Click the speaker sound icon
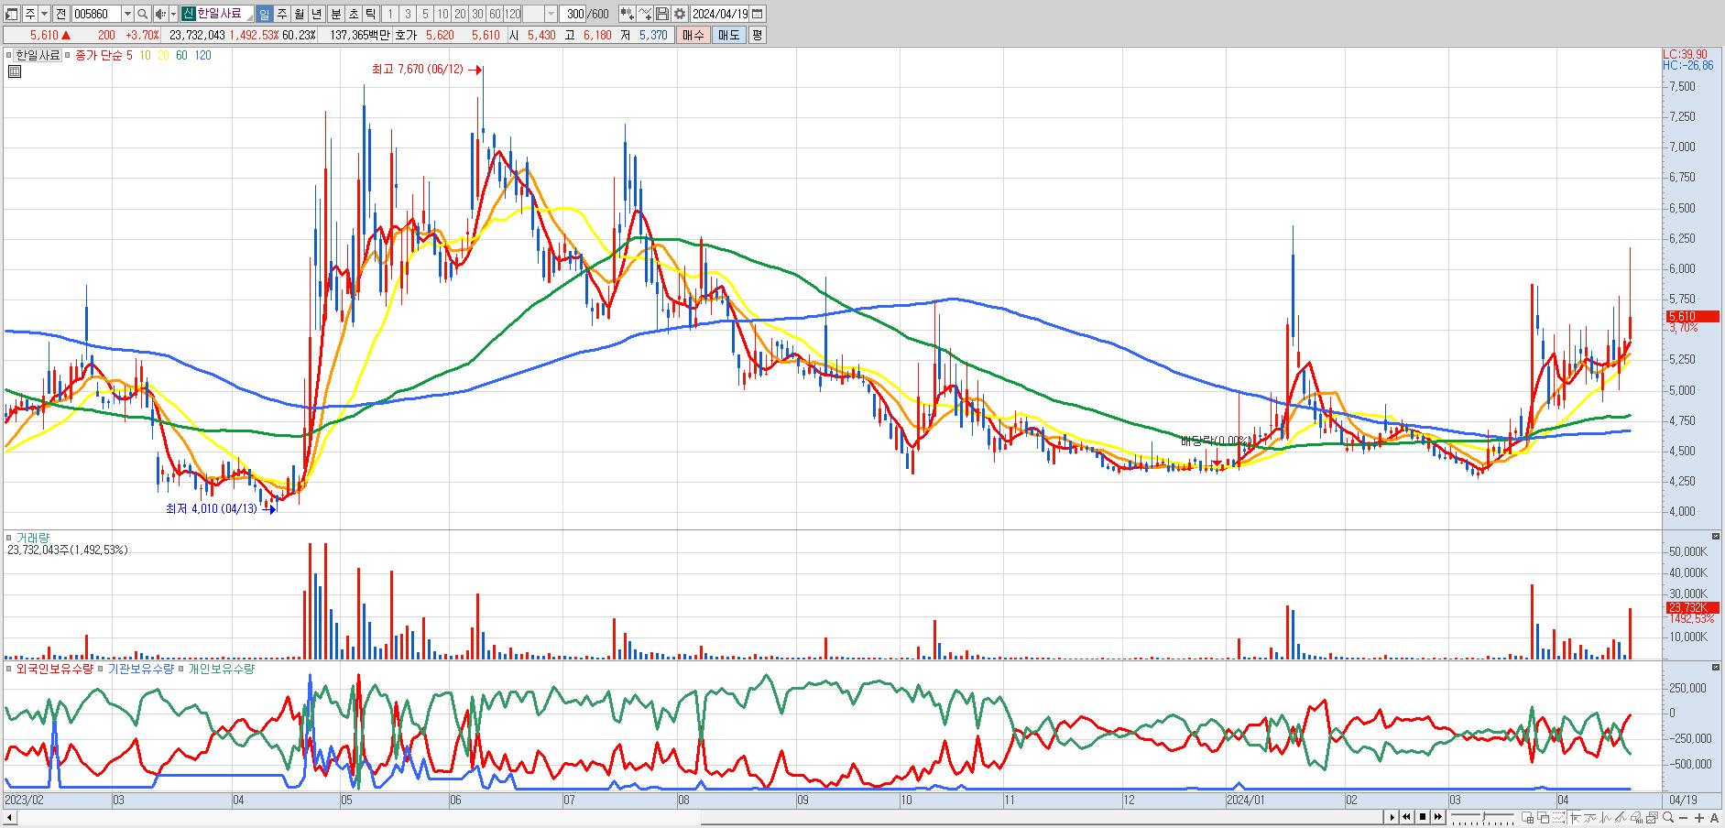1725x828 pixels. [160, 14]
